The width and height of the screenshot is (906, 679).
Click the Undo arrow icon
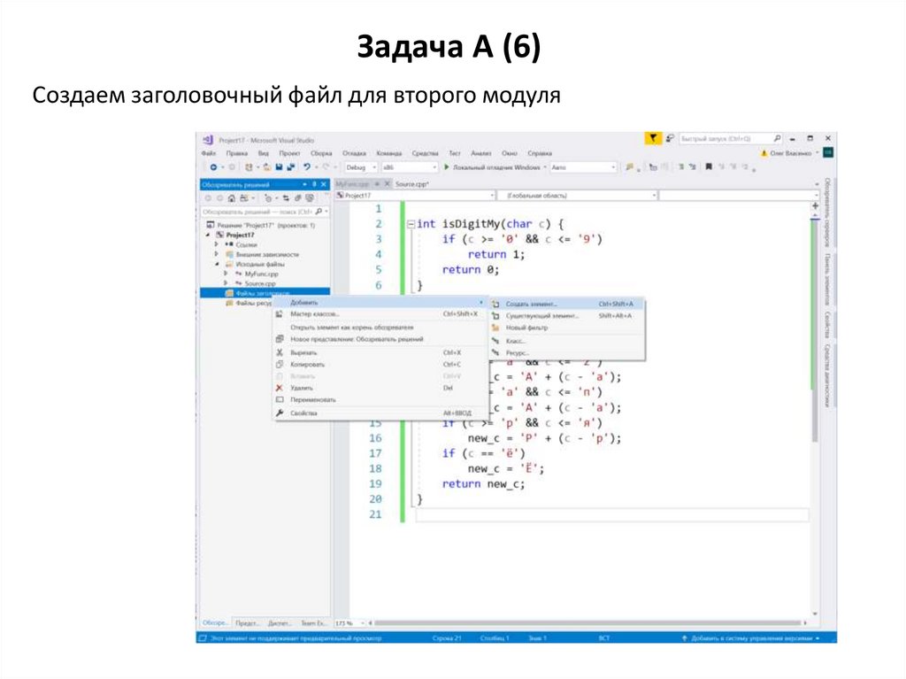click(x=307, y=167)
